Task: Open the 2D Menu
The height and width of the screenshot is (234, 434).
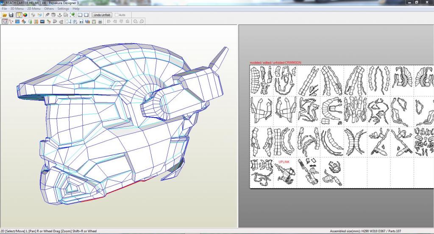Action: tap(34, 8)
